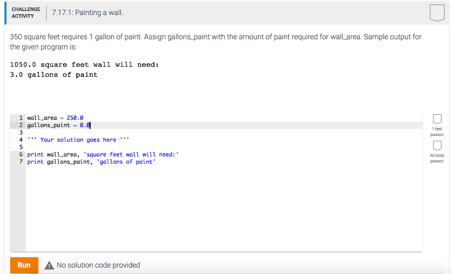Click the challenge title '7.17.1: Painting a wall.'
The width and height of the screenshot is (452, 274).
coord(86,13)
